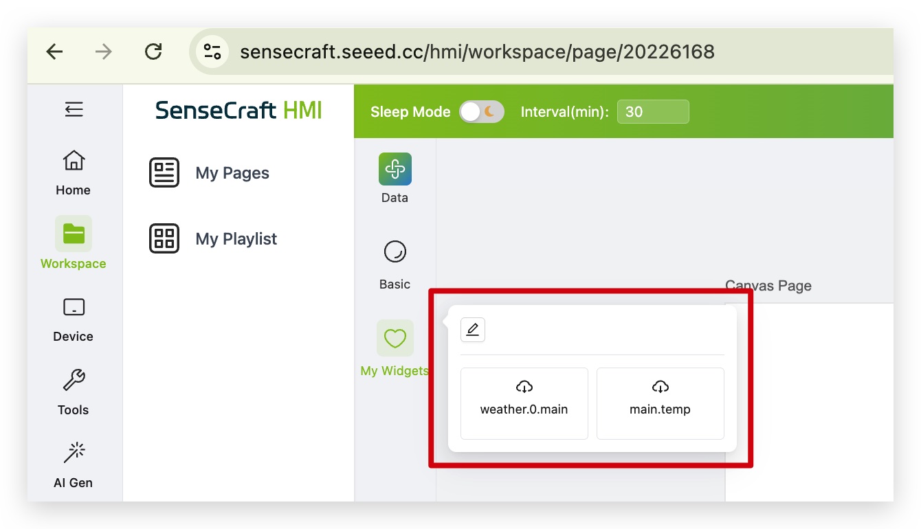Add the weather.0.main widget
Image resolution: width=921 pixels, height=529 pixels.
524,403
